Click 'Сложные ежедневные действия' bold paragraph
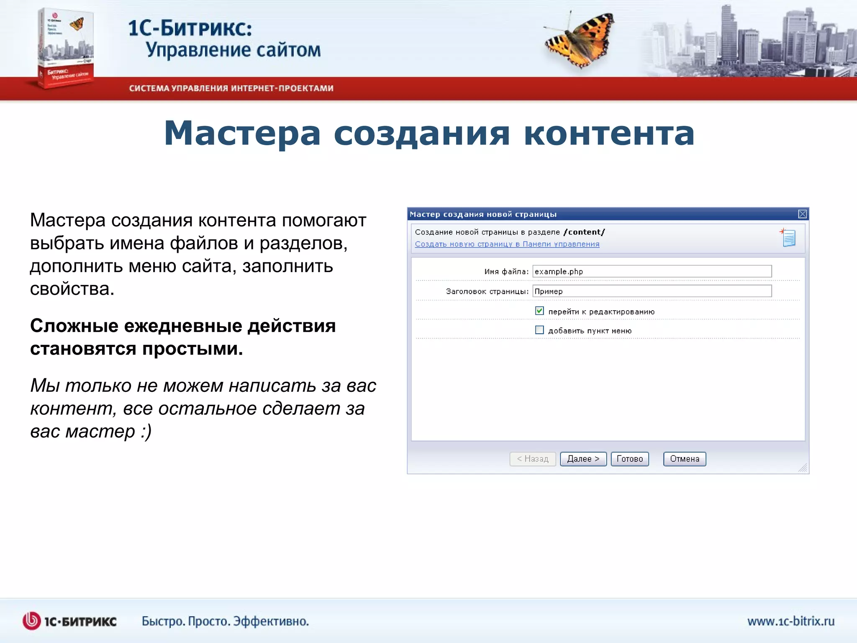This screenshot has width=857, height=643. click(183, 337)
